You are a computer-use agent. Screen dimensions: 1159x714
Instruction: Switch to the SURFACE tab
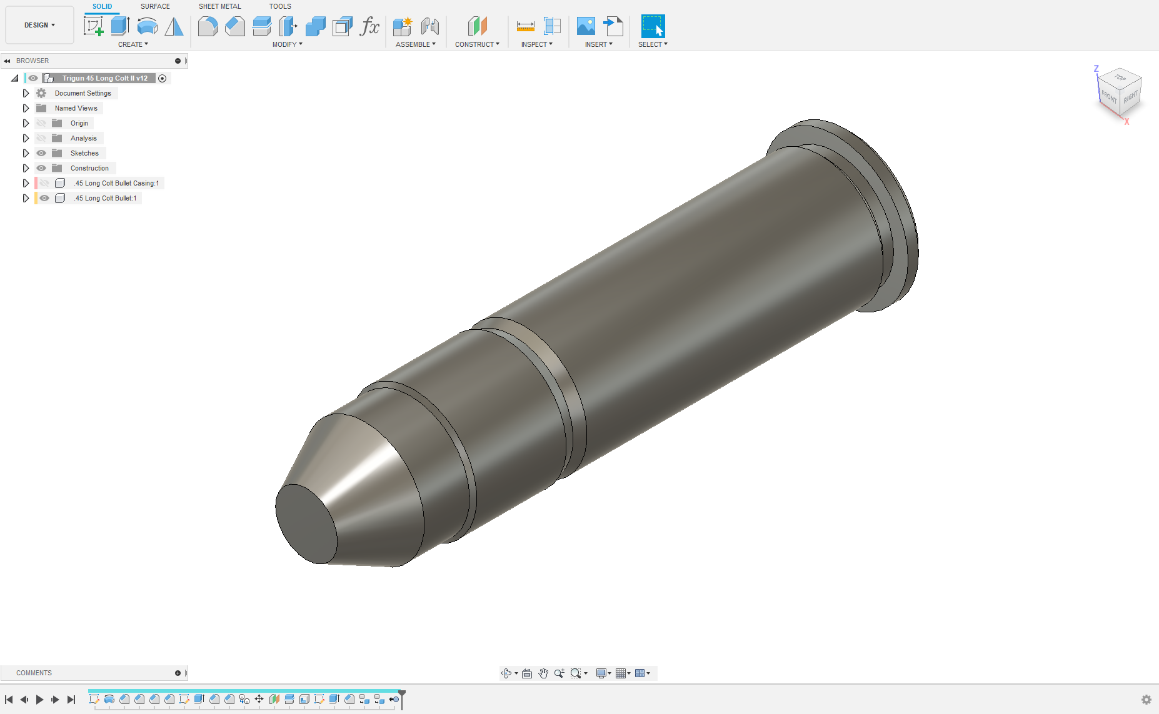click(x=155, y=6)
